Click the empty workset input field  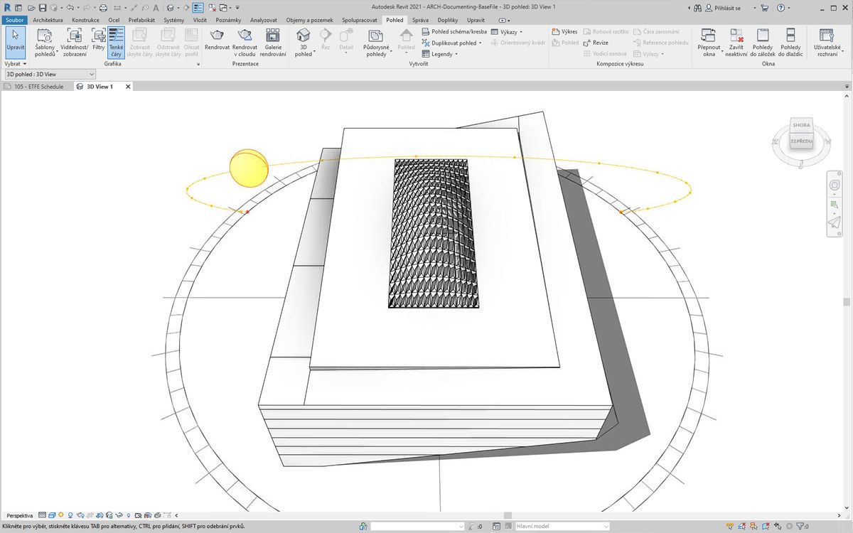coord(416,527)
